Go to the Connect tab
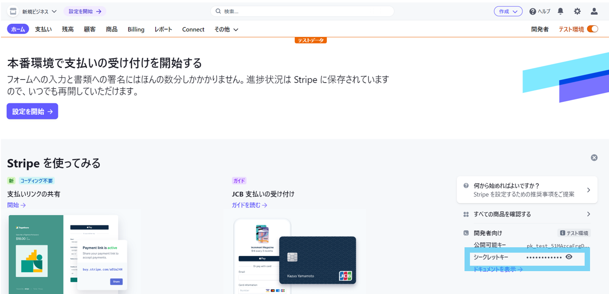The width and height of the screenshot is (609, 294). click(193, 29)
